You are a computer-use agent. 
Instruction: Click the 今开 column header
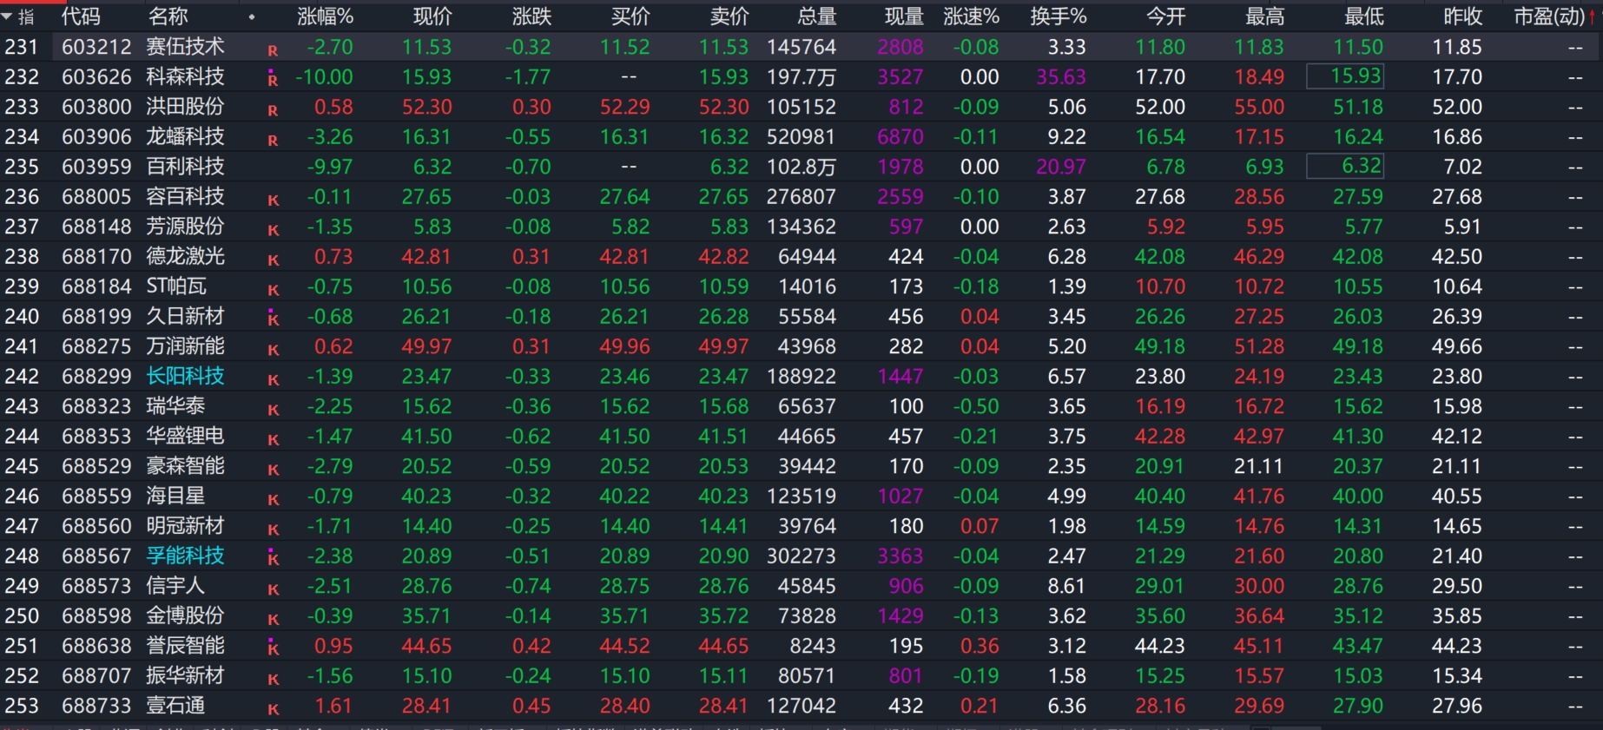(x=1165, y=16)
